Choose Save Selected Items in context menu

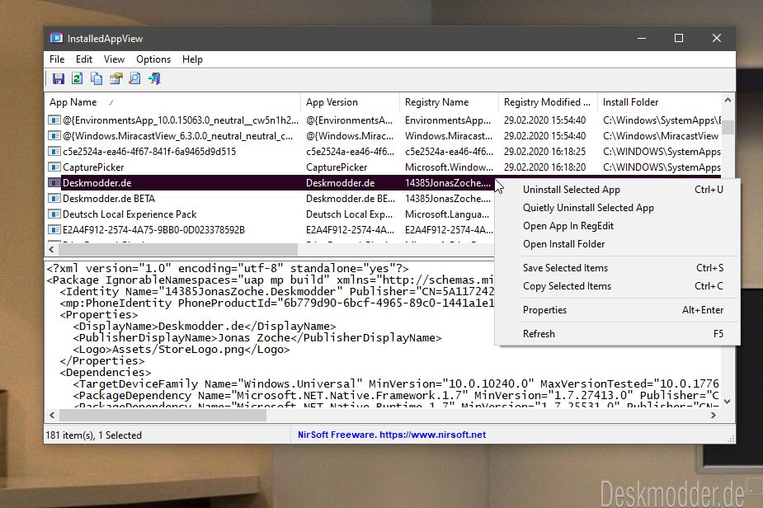[617, 268]
